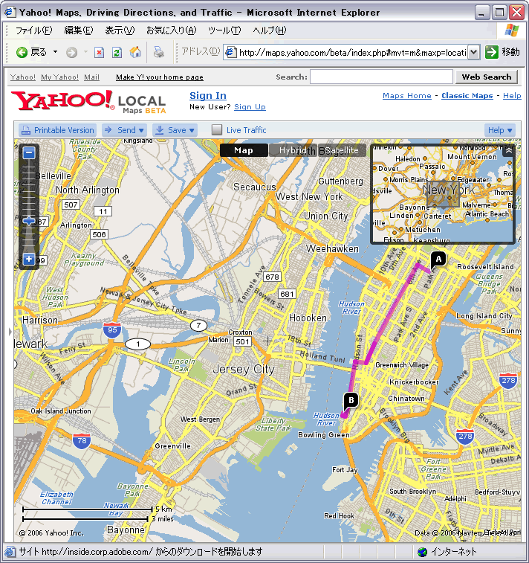Click the overview mini-map viewport box
The height and width of the screenshot is (563, 529).
click(x=443, y=194)
